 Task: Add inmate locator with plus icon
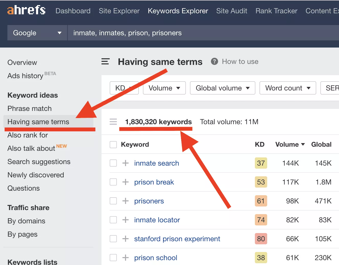pyautogui.click(x=125, y=220)
